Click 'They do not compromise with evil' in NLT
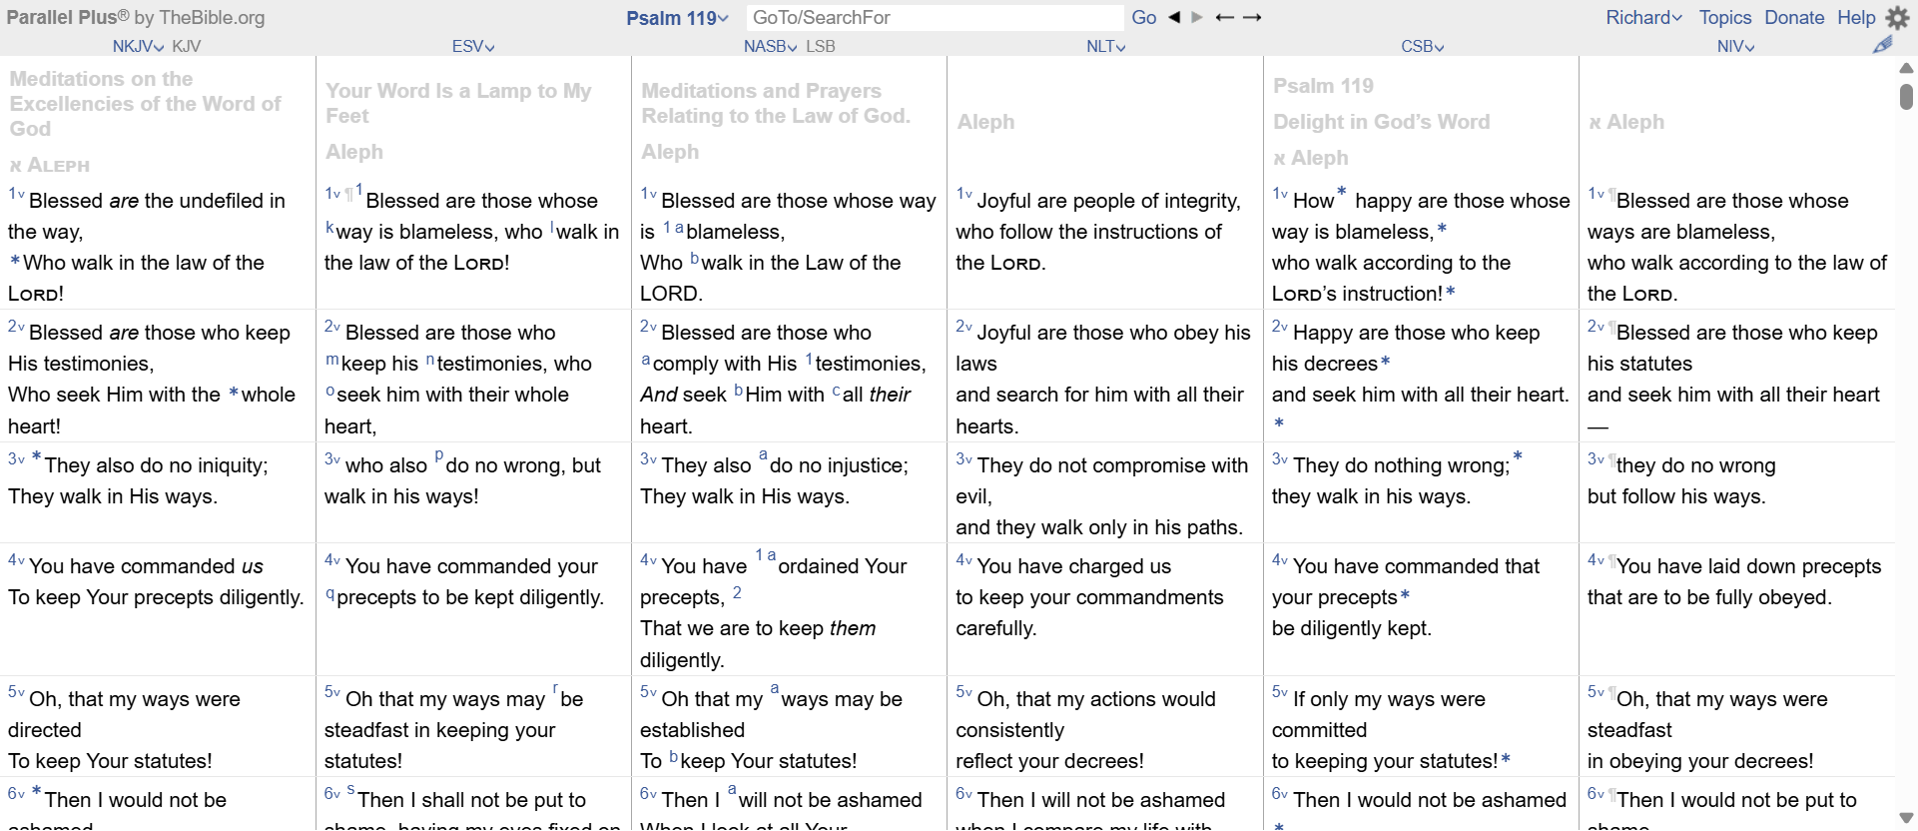This screenshot has height=831, width=1918. (x=1102, y=480)
